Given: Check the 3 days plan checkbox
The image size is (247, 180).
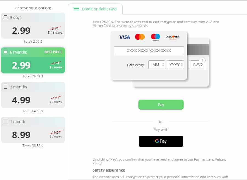Looking at the screenshot, I should coord(5,17).
